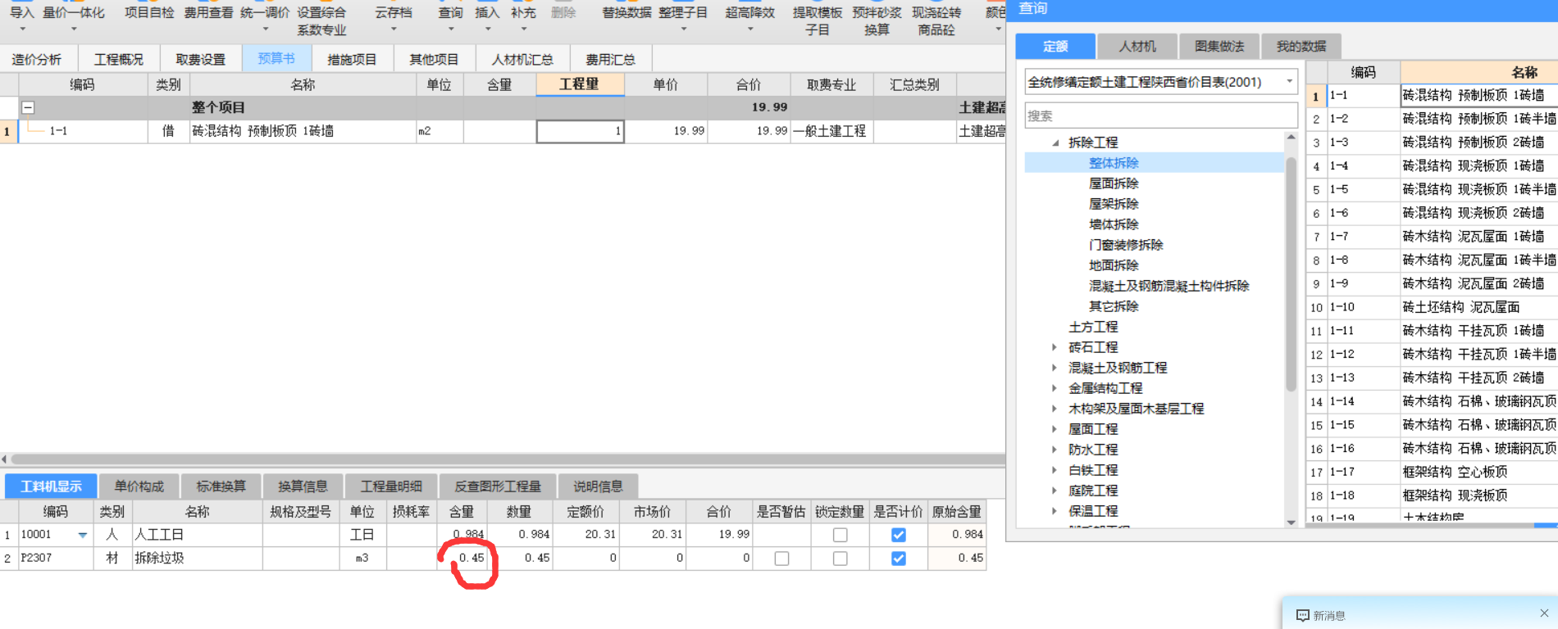
Task: Click 提取模板子目 toolbar tool
Action: pyautogui.click(x=818, y=20)
